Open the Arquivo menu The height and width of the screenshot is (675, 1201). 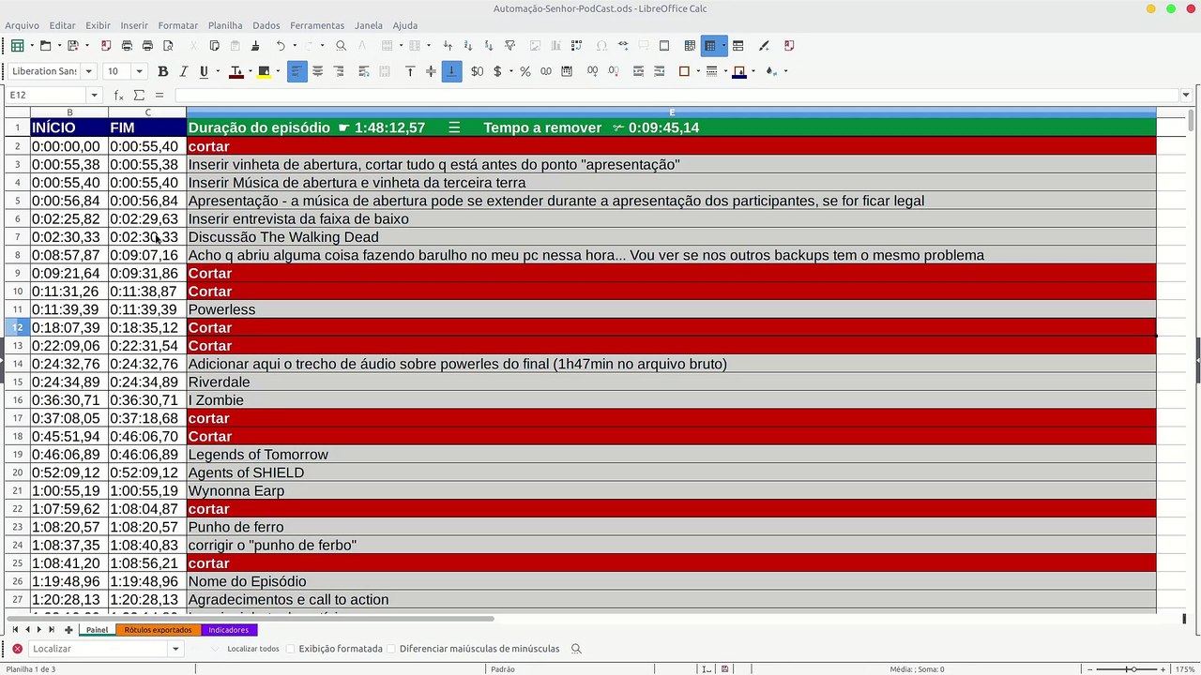point(22,25)
